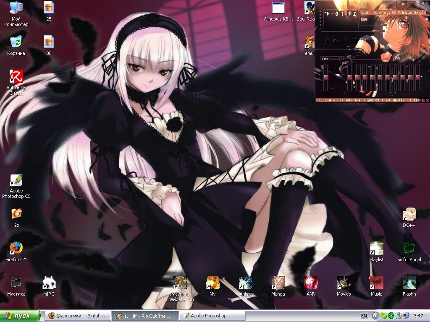This screenshot has height=322, width=430.
Task: Open the Anime shortcut
Action: coord(245,286)
